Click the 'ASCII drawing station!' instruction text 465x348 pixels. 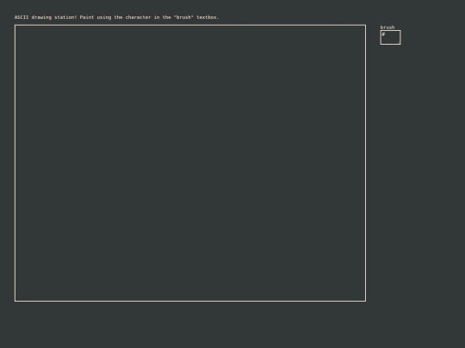pyautogui.click(x=116, y=17)
